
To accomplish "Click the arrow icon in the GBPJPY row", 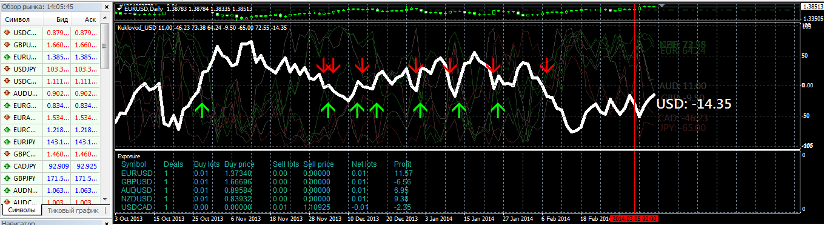I will point(7,178).
